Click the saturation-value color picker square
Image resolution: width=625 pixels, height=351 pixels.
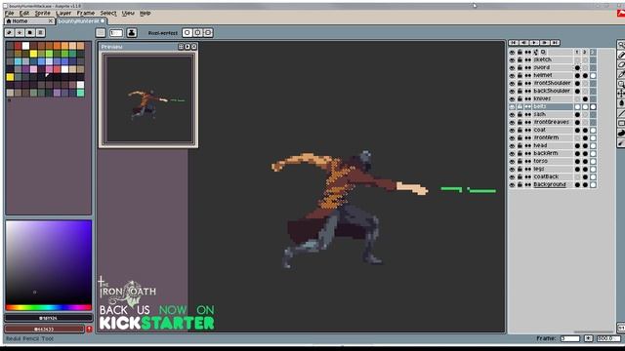click(48, 262)
